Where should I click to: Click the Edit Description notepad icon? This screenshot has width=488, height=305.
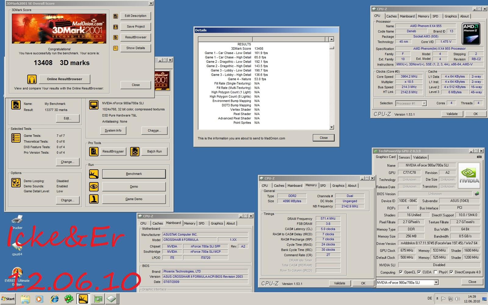116,16
